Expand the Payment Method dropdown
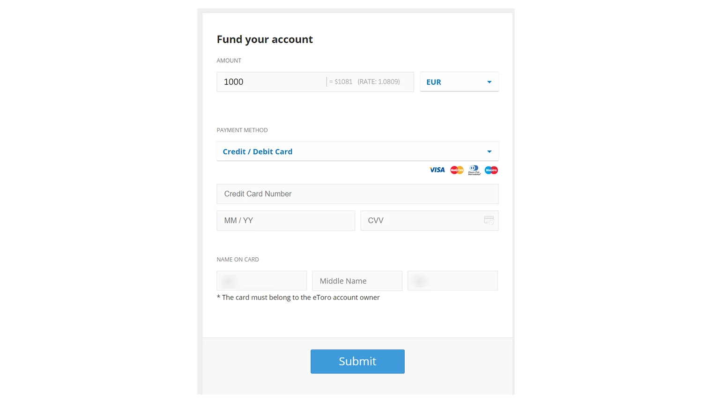712x403 pixels. click(357, 151)
